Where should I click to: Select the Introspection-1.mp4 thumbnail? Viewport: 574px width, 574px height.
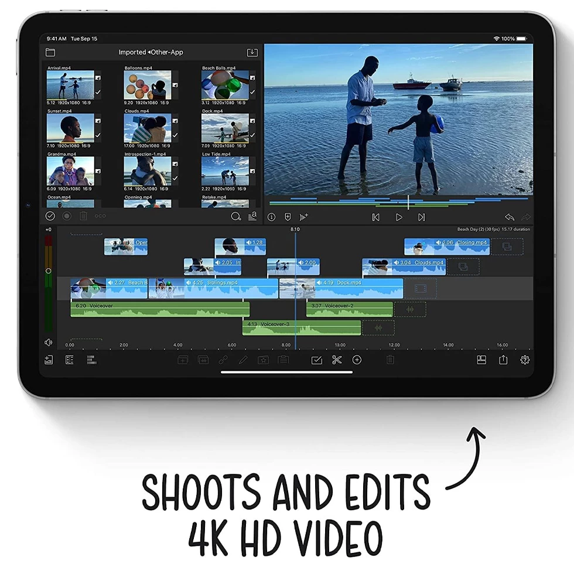(148, 171)
